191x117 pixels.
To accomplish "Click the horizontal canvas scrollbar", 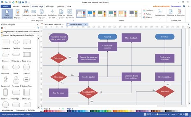I will [x=118, y=106].
